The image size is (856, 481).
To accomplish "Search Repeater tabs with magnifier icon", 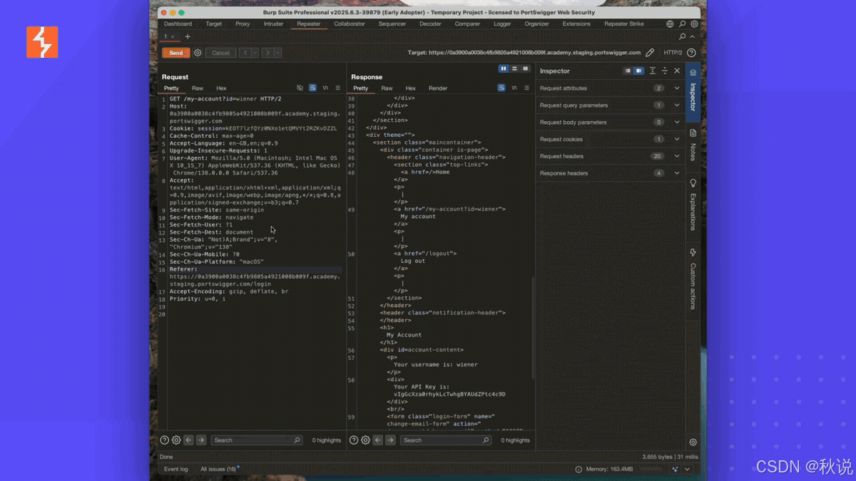I will (x=683, y=36).
